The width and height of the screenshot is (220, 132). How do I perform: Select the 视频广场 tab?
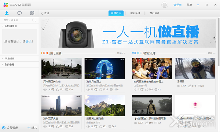(116, 13)
